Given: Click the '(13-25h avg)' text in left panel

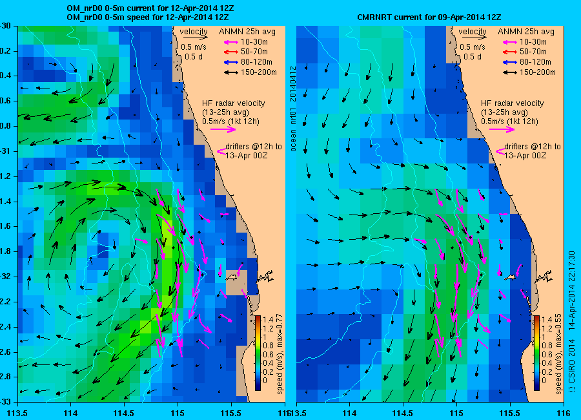Looking at the screenshot, I should tap(225, 112).
